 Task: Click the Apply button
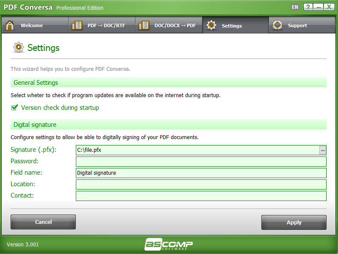294,222
